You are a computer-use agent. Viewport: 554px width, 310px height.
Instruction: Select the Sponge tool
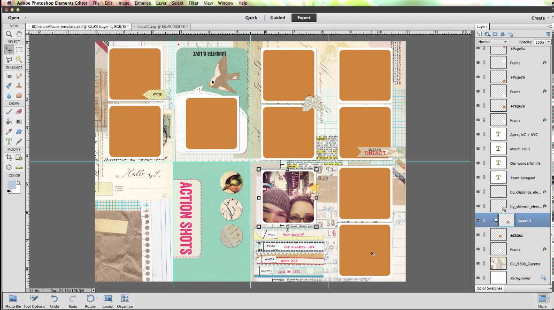[19, 96]
